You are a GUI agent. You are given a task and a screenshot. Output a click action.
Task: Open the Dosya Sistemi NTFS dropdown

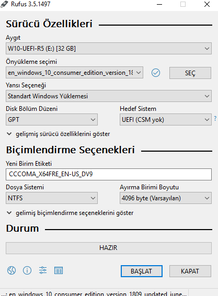pos(52,198)
